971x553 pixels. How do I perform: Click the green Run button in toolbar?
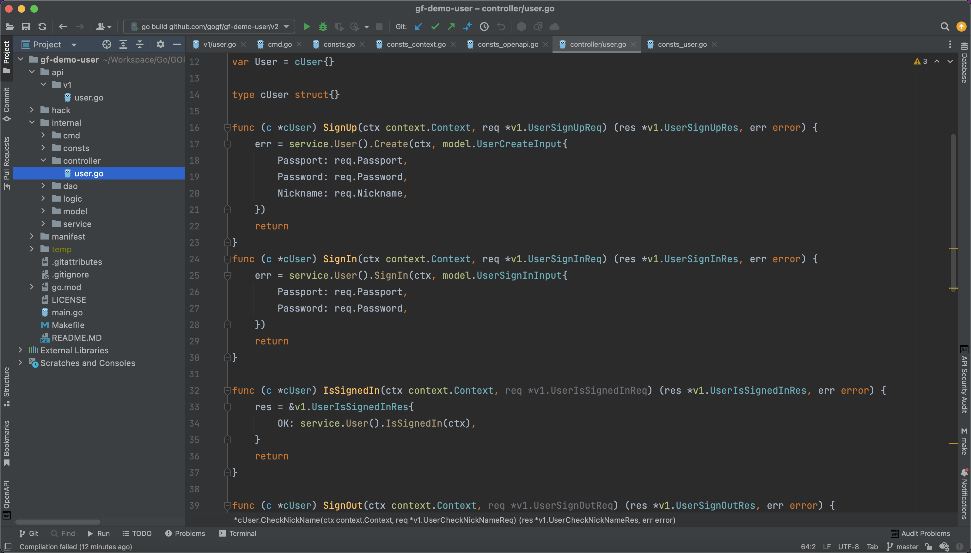[307, 27]
